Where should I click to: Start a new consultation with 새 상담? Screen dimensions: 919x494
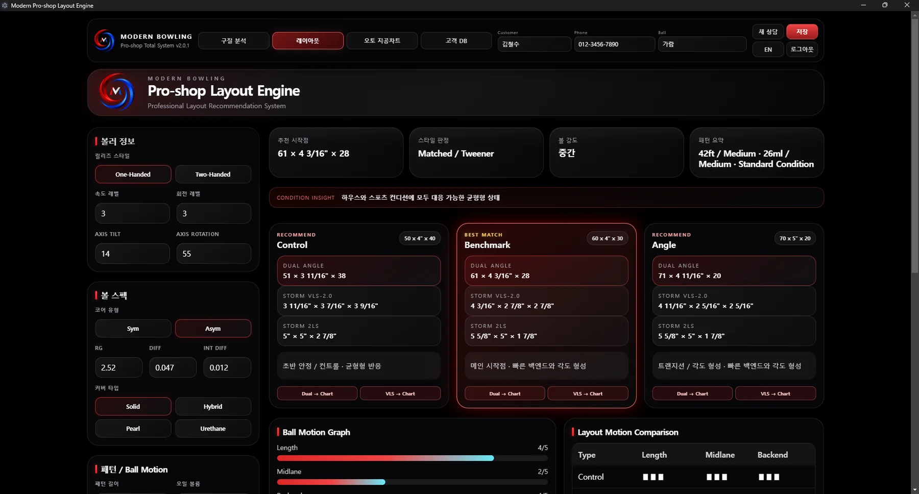[768, 32]
